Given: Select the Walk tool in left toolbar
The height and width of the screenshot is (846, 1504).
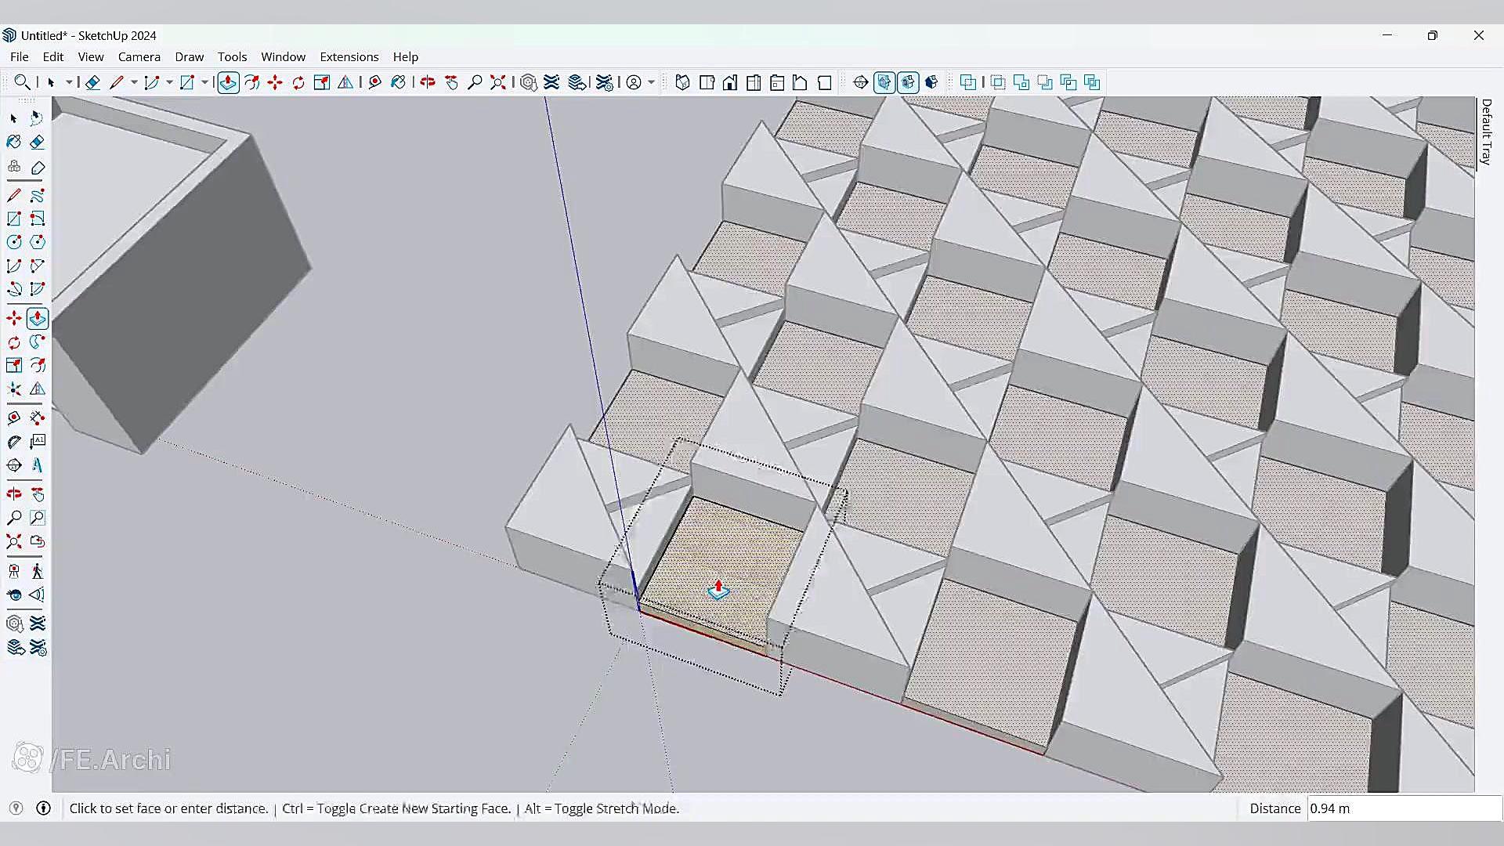Looking at the screenshot, I should click(x=37, y=571).
